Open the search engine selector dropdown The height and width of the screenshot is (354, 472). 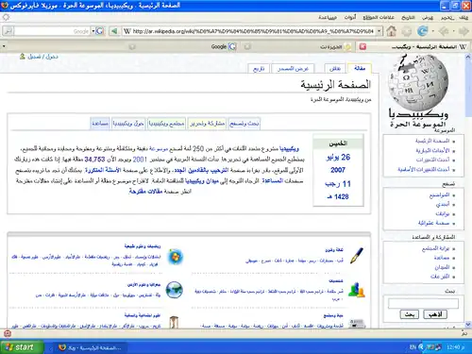(93, 31)
